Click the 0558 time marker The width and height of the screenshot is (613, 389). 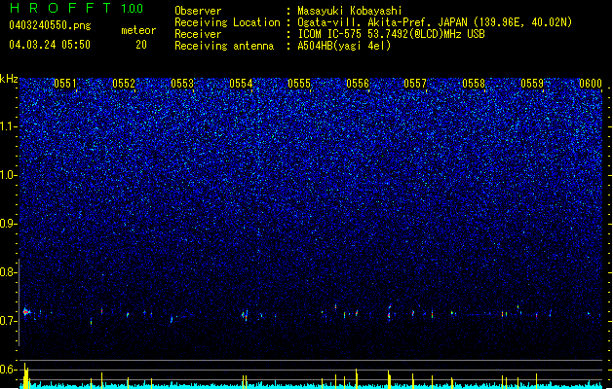474,84
